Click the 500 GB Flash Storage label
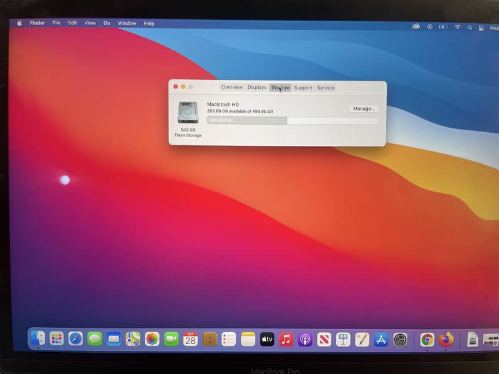 188,133
